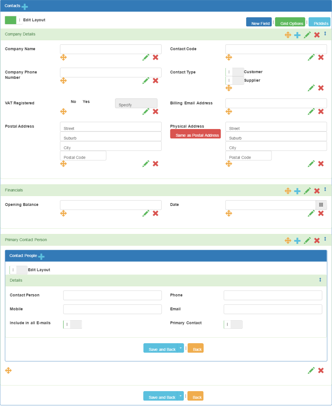Delete the Contact Code field with red X
The width and height of the screenshot is (332, 411).
point(321,57)
